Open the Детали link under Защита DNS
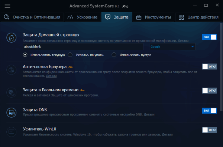This screenshot has height=147, width=223. (149, 114)
